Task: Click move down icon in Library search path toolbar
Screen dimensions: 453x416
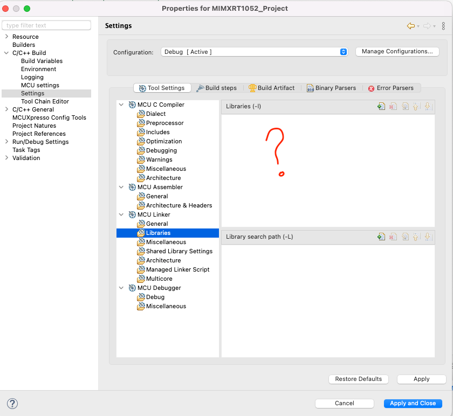Action: 428,237
